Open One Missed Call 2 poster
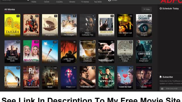 click(x=125, y=25)
